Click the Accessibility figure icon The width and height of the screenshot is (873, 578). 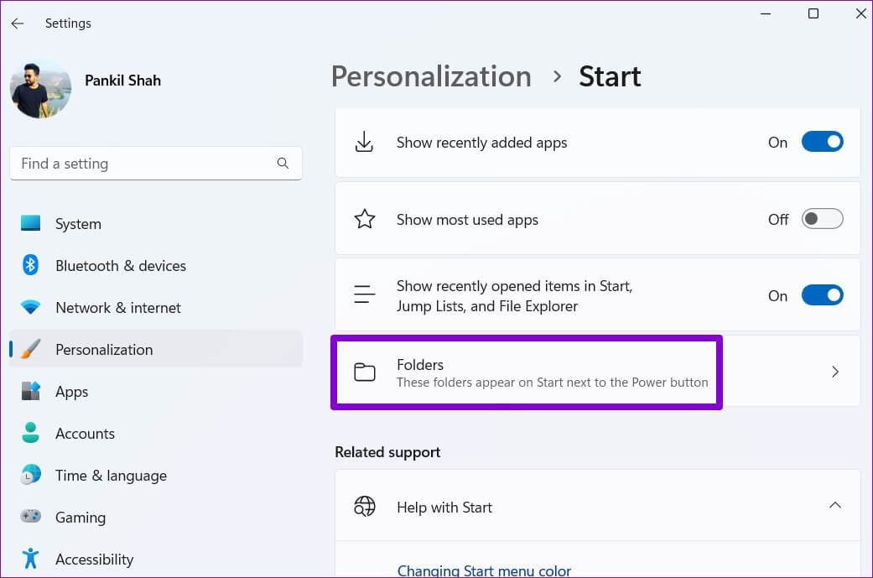click(x=31, y=559)
